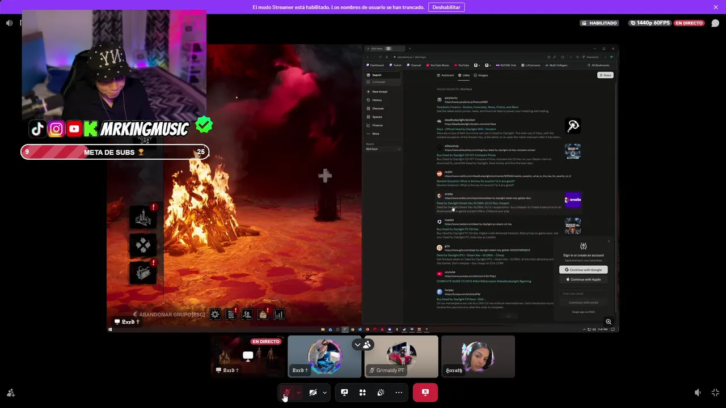Show members list toggle above participant tiles
Image resolution: width=726 pixels, height=408 pixels.
(x=362, y=345)
